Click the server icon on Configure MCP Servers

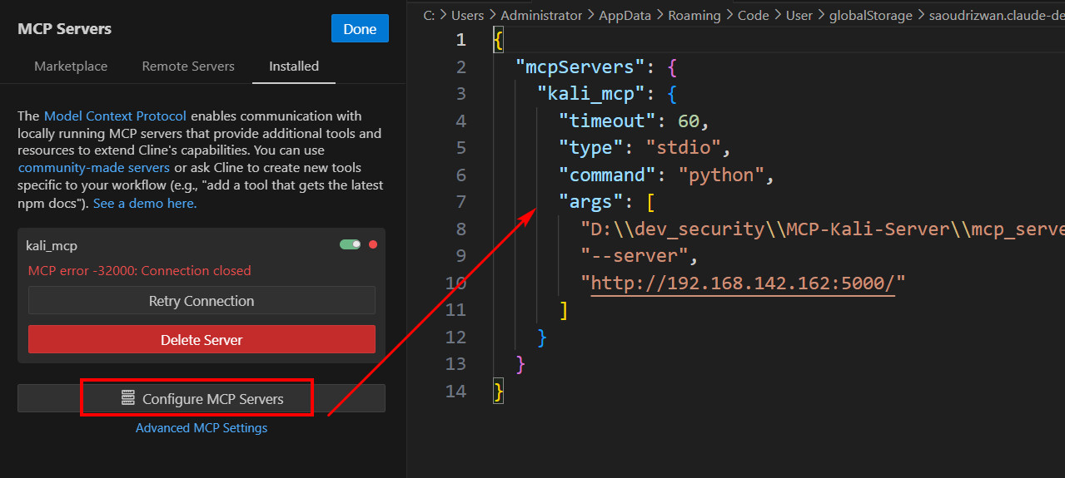(x=128, y=399)
